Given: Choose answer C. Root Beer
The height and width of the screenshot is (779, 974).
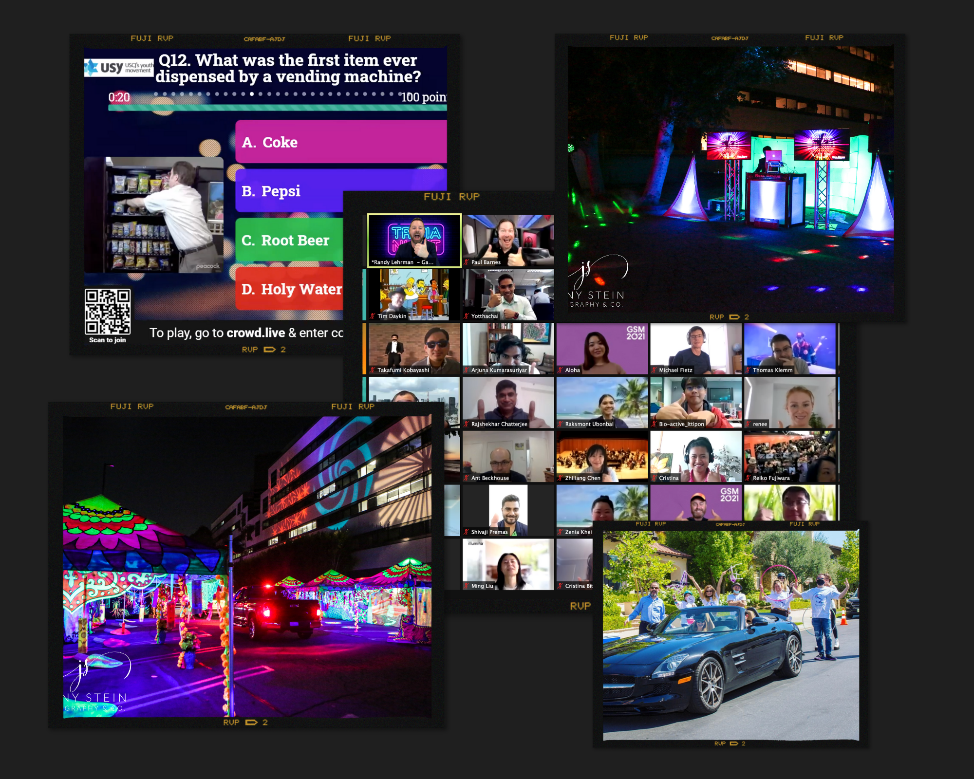Looking at the screenshot, I should (289, 240).
